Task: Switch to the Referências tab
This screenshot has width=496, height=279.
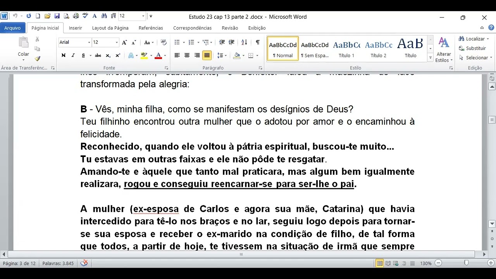Action: click(x=151, y=28)
